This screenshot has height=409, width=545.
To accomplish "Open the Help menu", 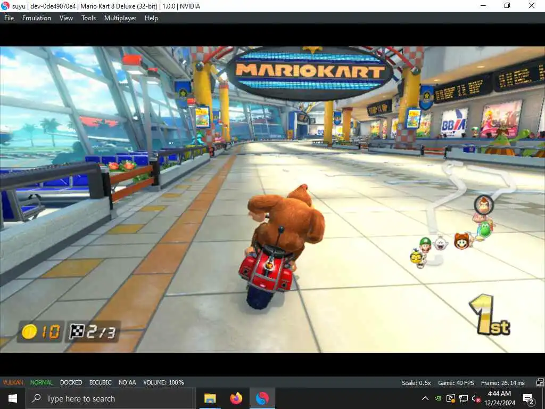I will 151,18.
